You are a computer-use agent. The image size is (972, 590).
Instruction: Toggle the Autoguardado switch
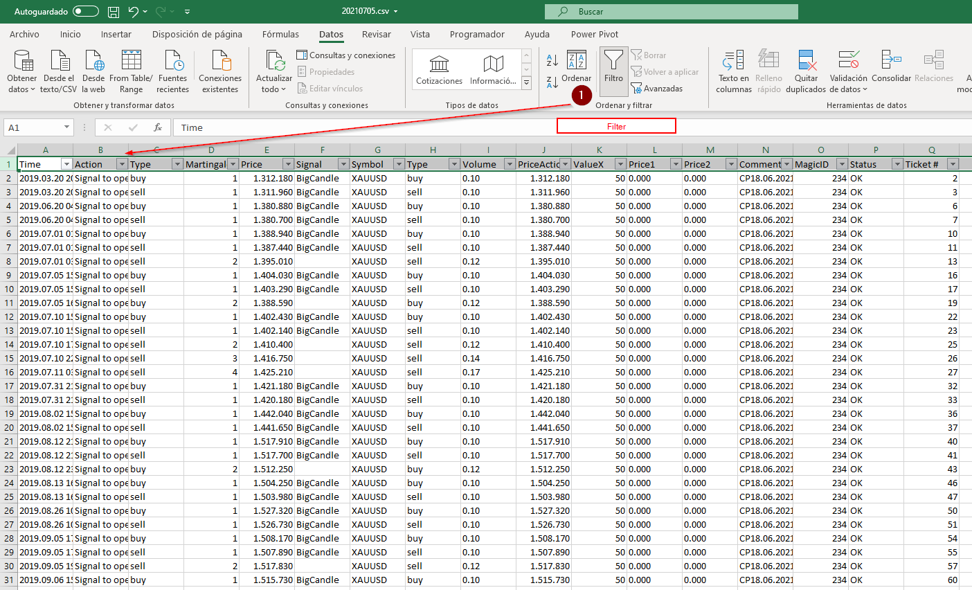[x=86, y=12]
